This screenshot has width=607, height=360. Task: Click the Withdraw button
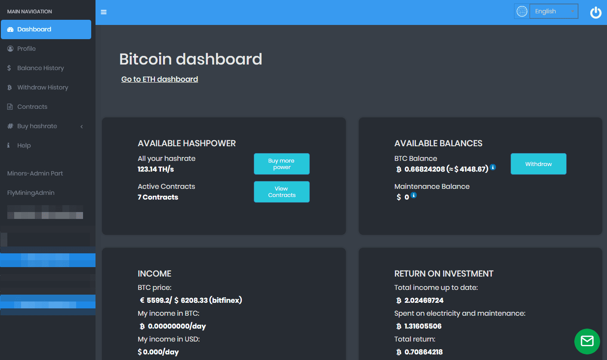point(539,164)
